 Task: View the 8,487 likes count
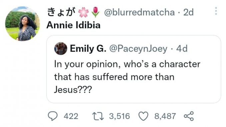pyautogui.click(x=165, y=116)
